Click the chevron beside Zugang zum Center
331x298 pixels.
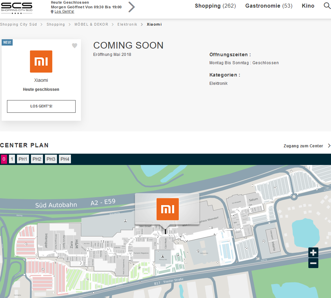pyautogui.click(x=329, y=146)
